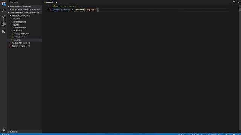
Task: Click the unsaved dot on server.js tab
Action: [56, 3]
